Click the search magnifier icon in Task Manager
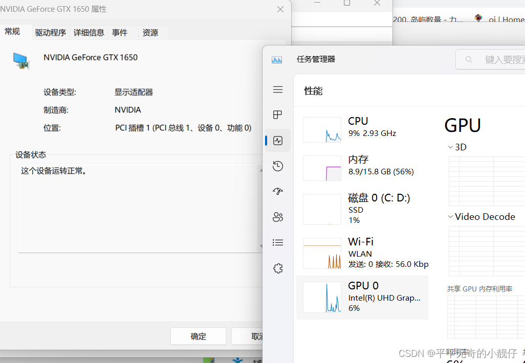The width and height of the screenshot is (525, 363). 469,59
